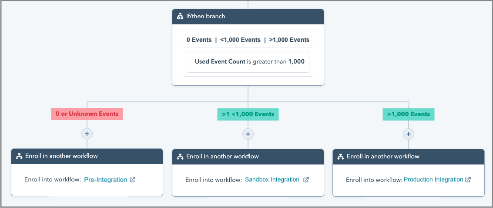Select the enroll action card header above Pre-Integration
The image size is (493, 208).
[x=87, y=156]
